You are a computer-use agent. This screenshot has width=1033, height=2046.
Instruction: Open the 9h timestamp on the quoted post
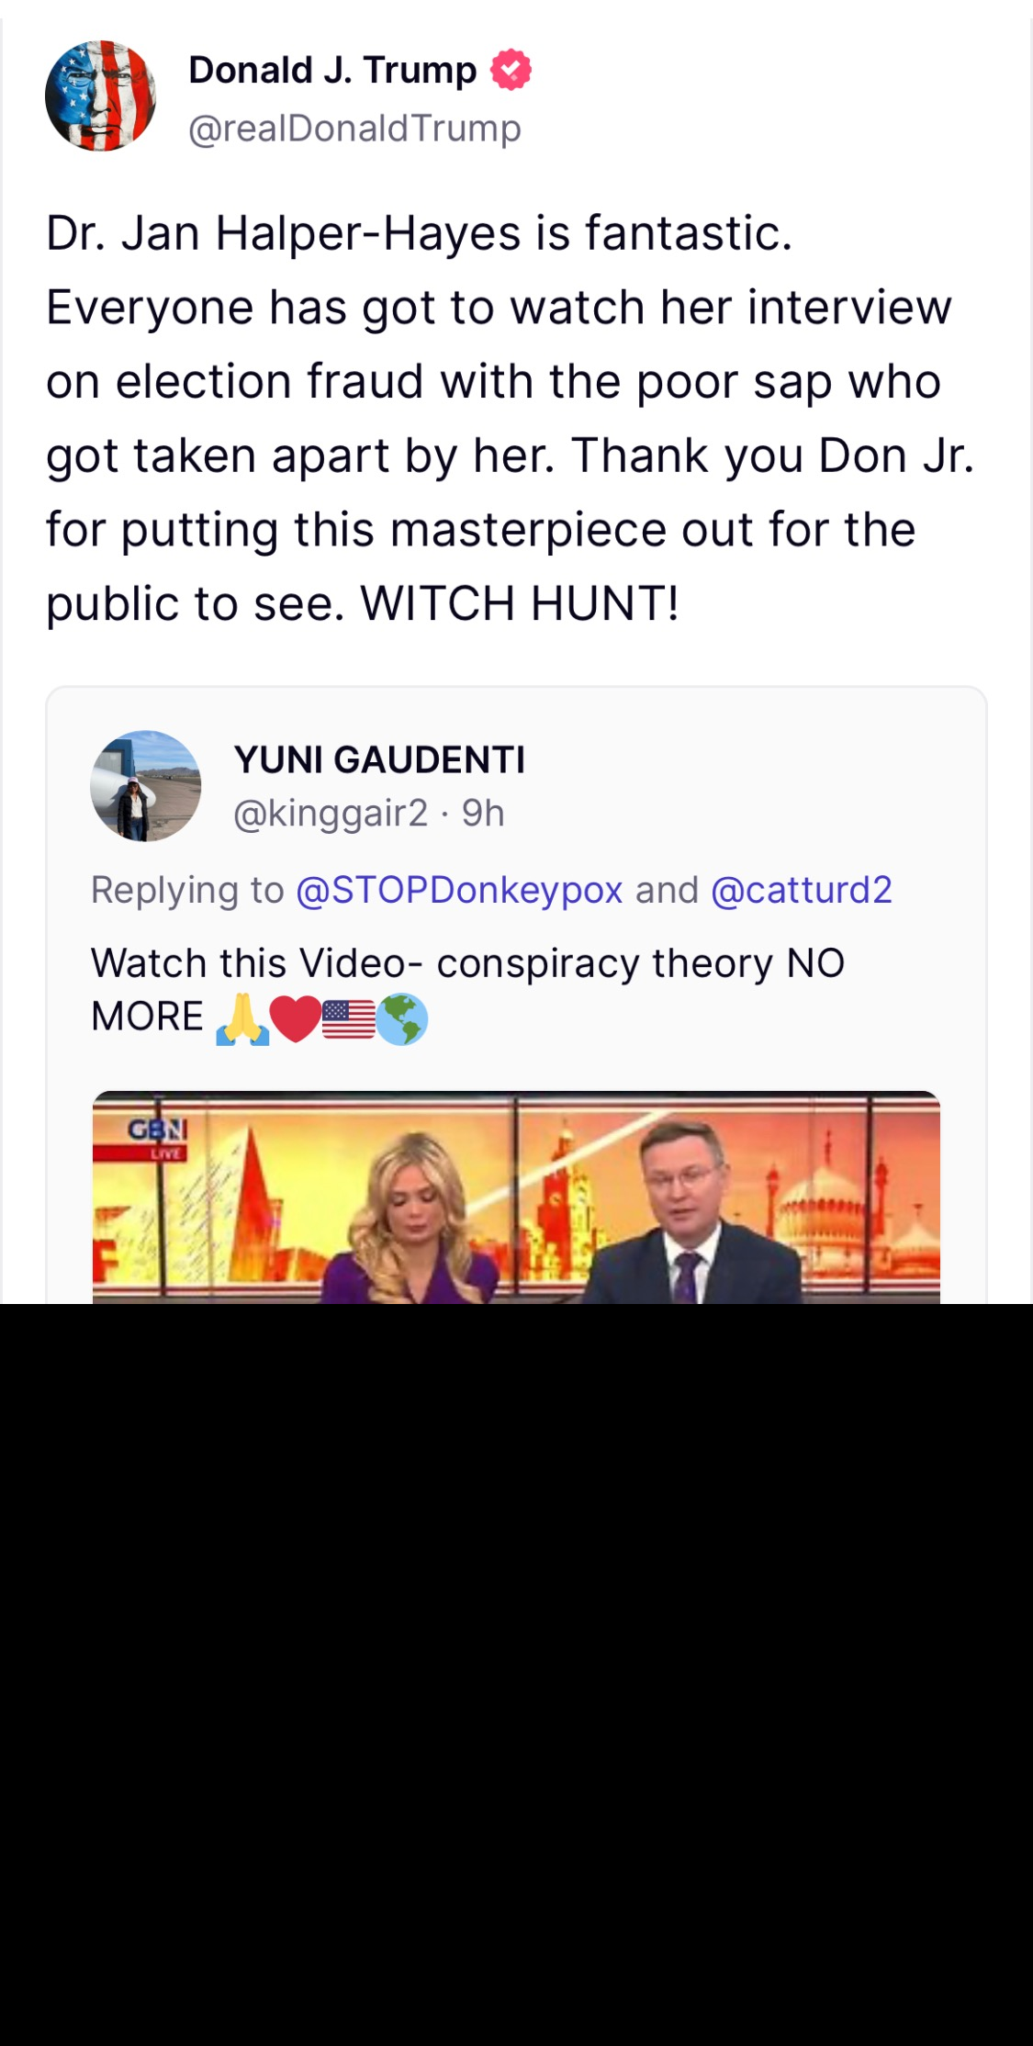point(483,814)
